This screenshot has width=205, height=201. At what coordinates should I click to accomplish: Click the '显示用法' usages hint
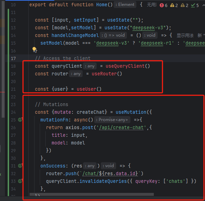[x=185, y=35]
